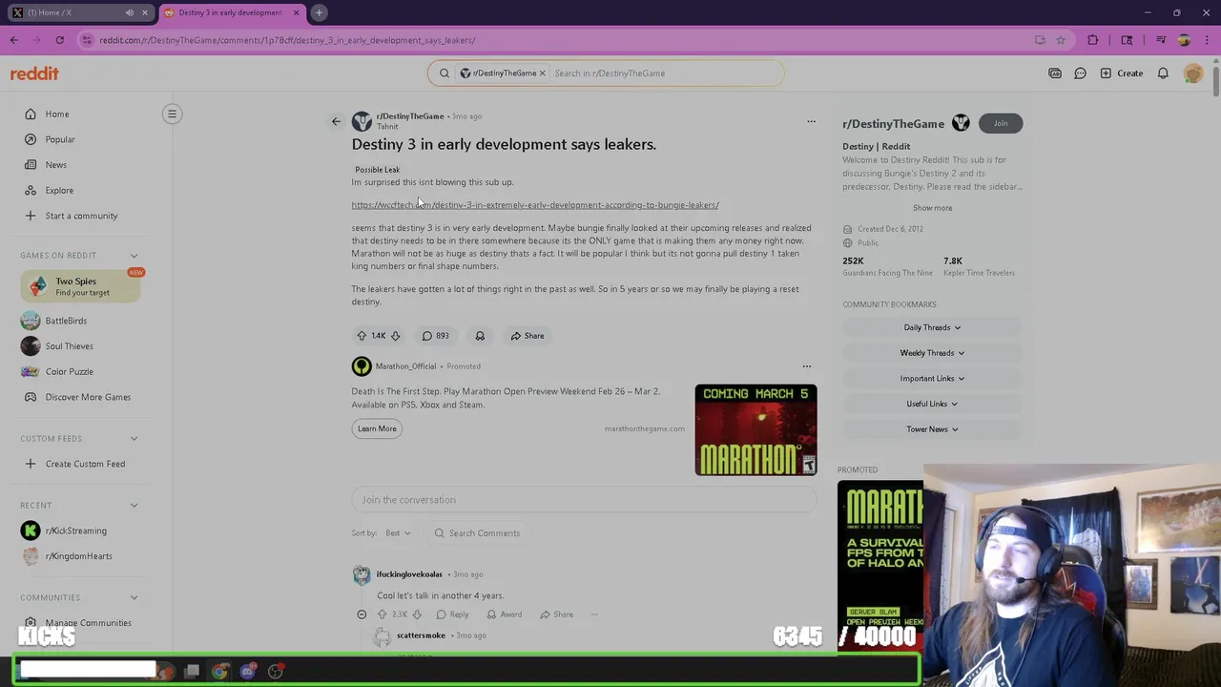The height and width of the screenshot is (687, 1221).
Task: Learn More about Marathon
Action: [377, 428]
